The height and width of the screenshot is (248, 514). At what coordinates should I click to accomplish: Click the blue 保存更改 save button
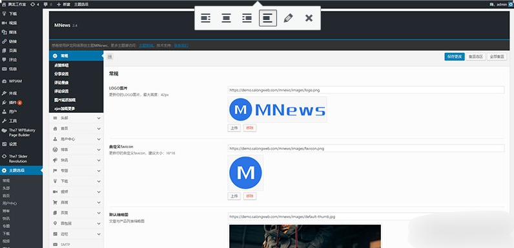click(455, 57)
